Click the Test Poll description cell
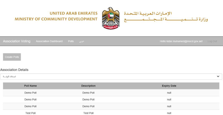The image size is (223, 115). tap(88, 113)
